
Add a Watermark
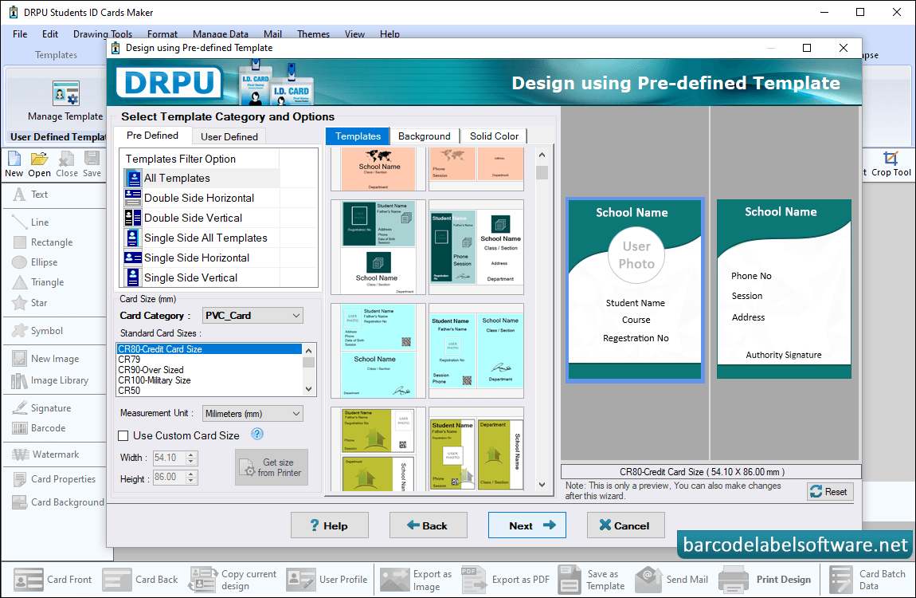click(x=45, y=454)
